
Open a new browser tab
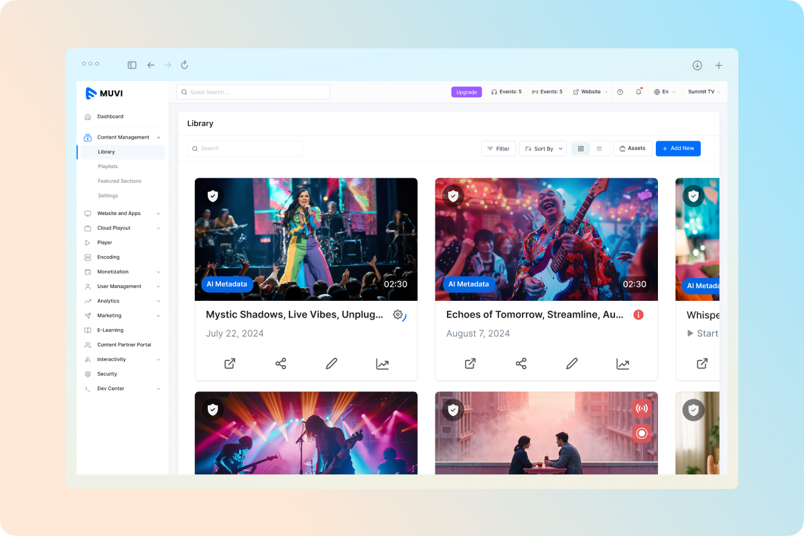[719, 65]
